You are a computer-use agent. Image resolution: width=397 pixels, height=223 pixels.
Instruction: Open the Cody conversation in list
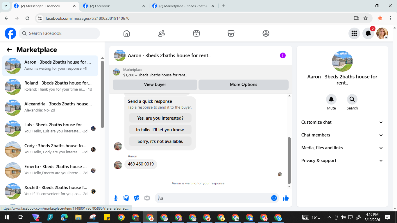click(50, 150)
